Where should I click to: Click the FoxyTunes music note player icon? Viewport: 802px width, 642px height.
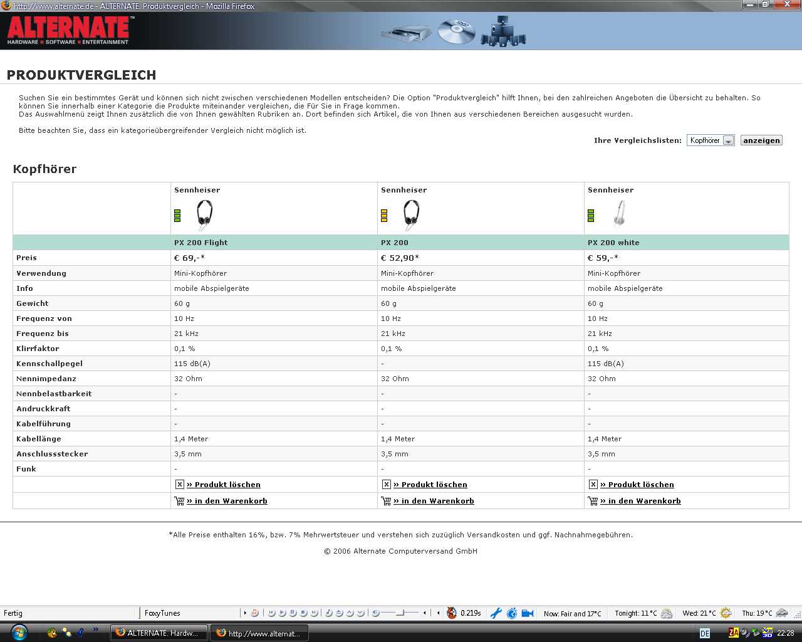255,613
